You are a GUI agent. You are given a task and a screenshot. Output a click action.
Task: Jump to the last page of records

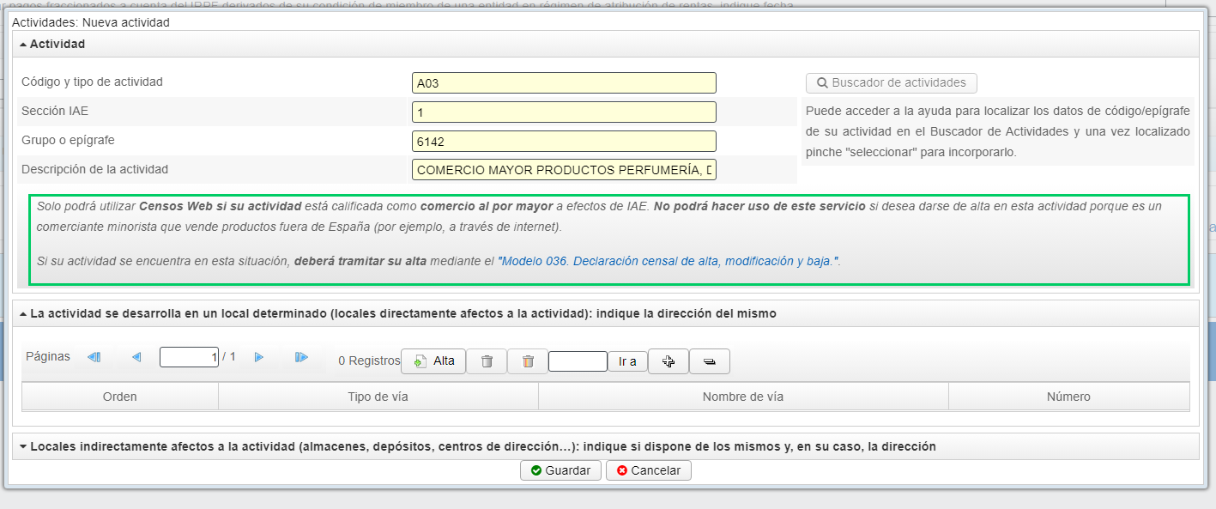coord(301,357)
